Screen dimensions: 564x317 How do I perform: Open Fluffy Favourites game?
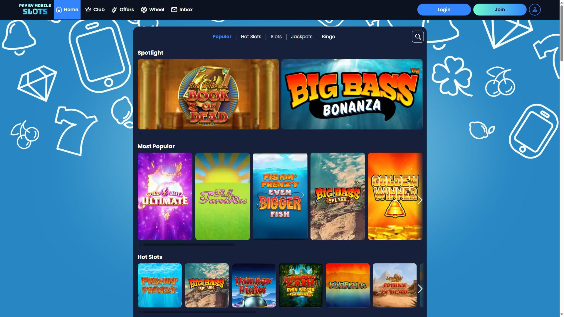tap(223, 196)
